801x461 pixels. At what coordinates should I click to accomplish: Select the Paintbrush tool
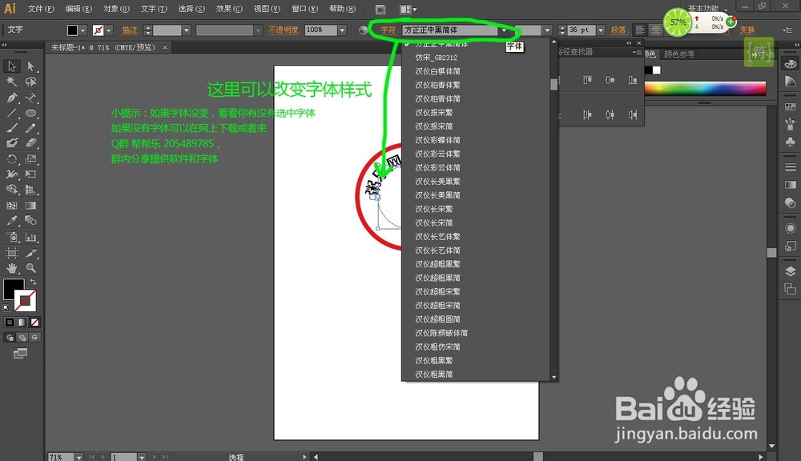pyautogui.click(x=12, y=128)
